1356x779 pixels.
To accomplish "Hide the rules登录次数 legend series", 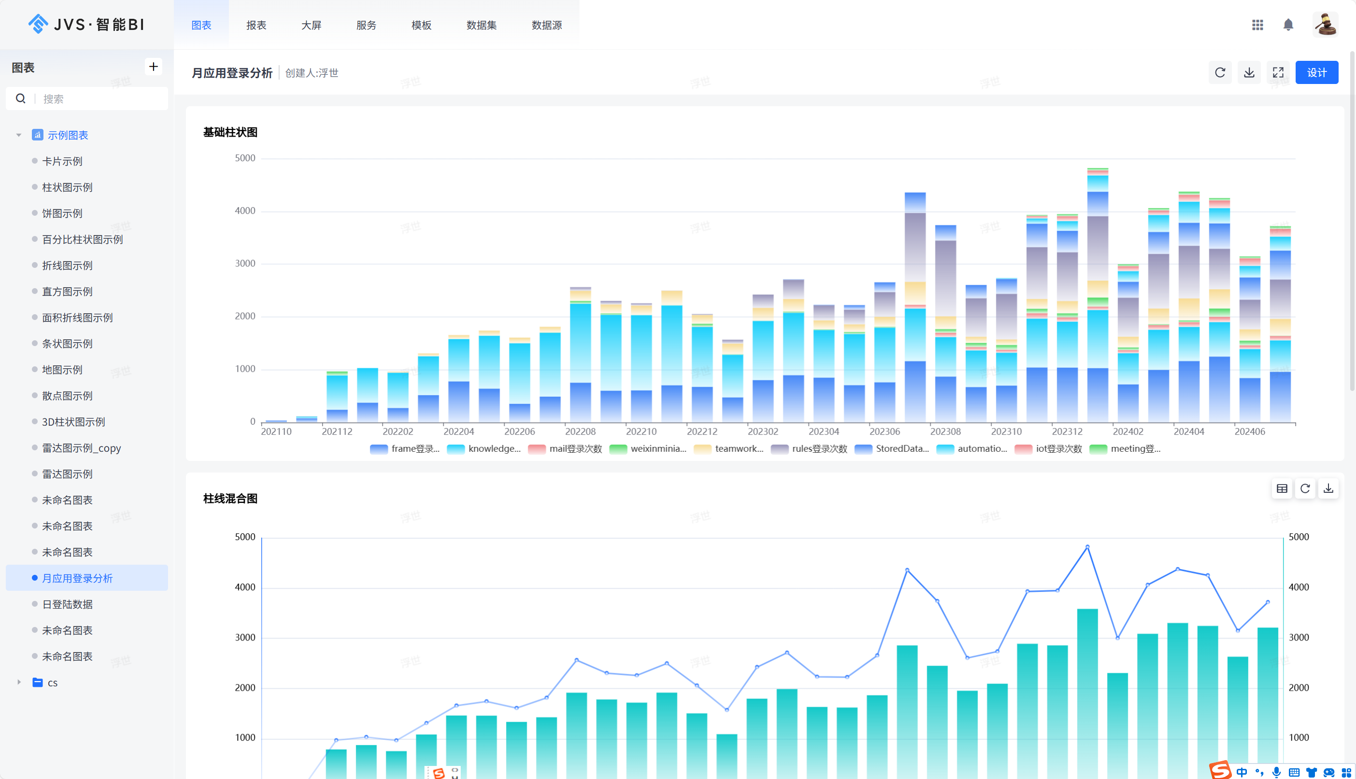I will tap(809, 449).
